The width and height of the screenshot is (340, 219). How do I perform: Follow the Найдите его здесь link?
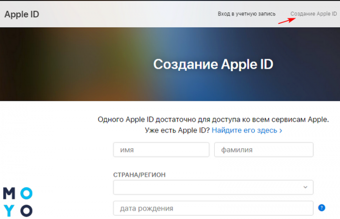click(247, 130)
